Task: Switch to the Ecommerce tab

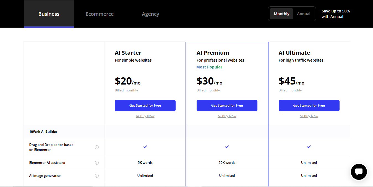Action: pyautogui.click(x=100, y=14)
